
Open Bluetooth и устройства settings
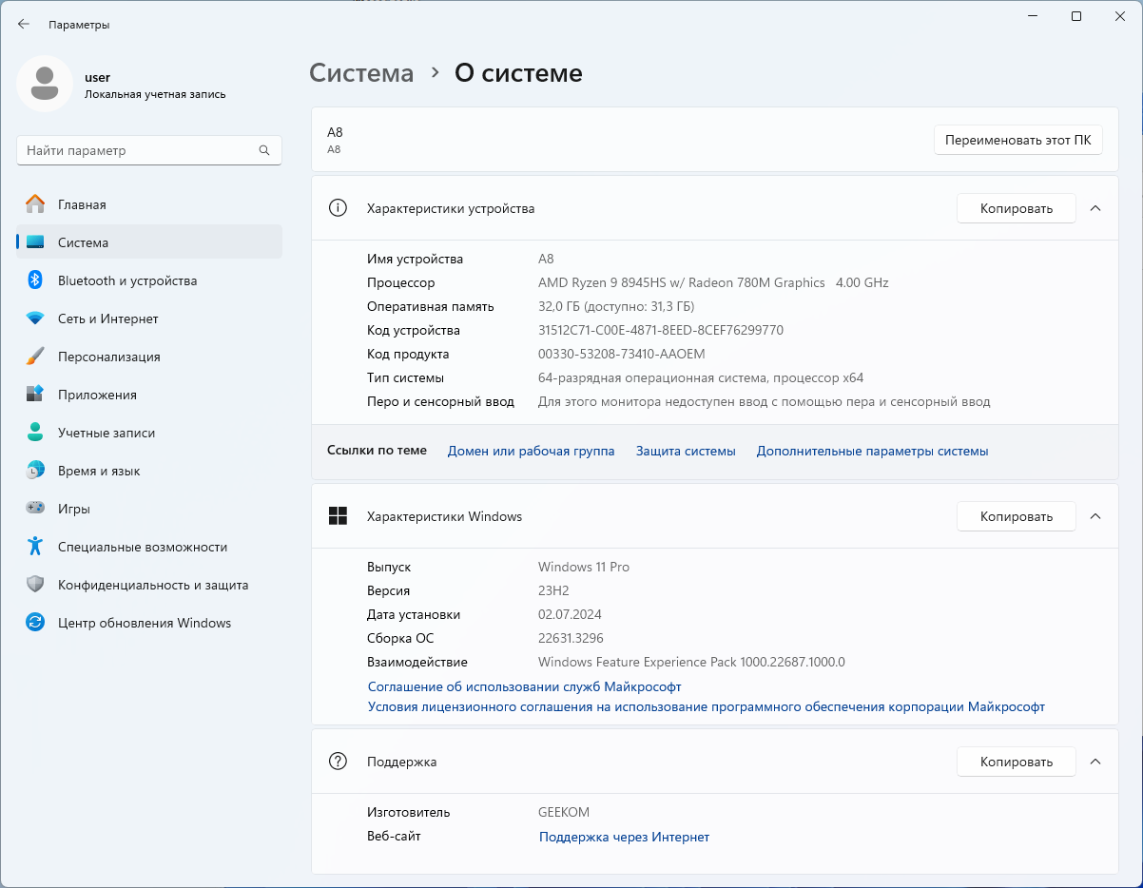[x=149, y=280]
